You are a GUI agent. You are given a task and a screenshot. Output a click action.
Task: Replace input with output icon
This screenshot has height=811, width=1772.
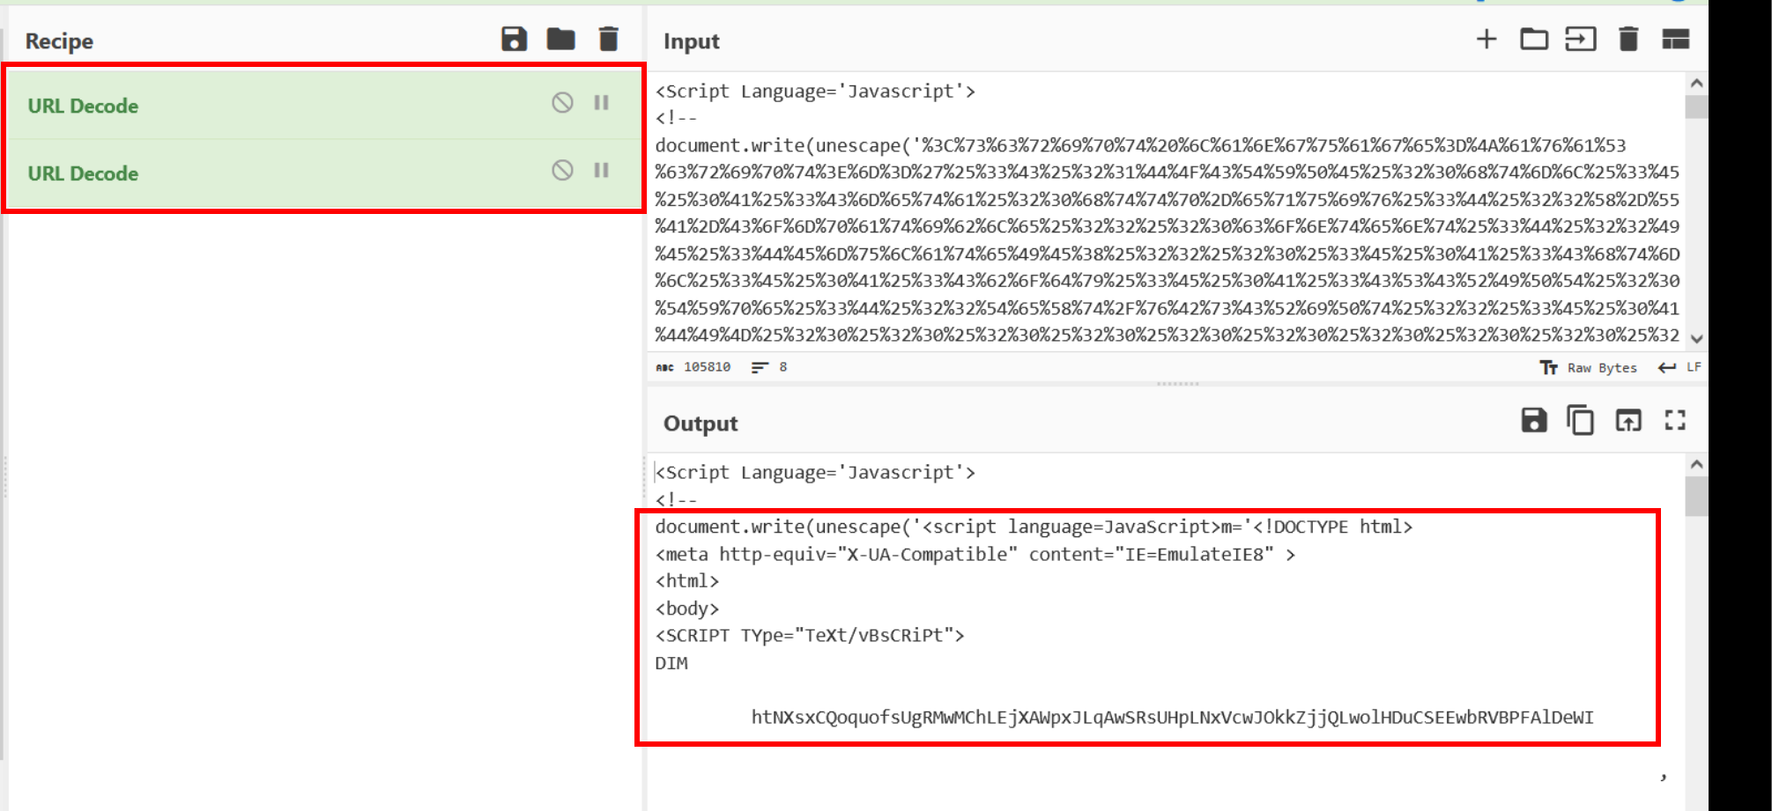(x=1628, y=421)
